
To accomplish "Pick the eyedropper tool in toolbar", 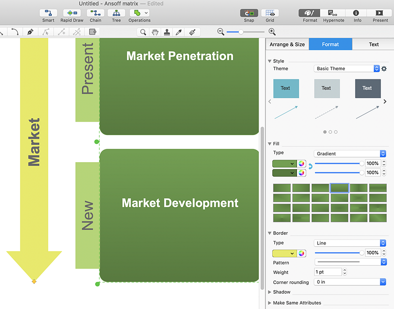I will click(x=180, y=32).
